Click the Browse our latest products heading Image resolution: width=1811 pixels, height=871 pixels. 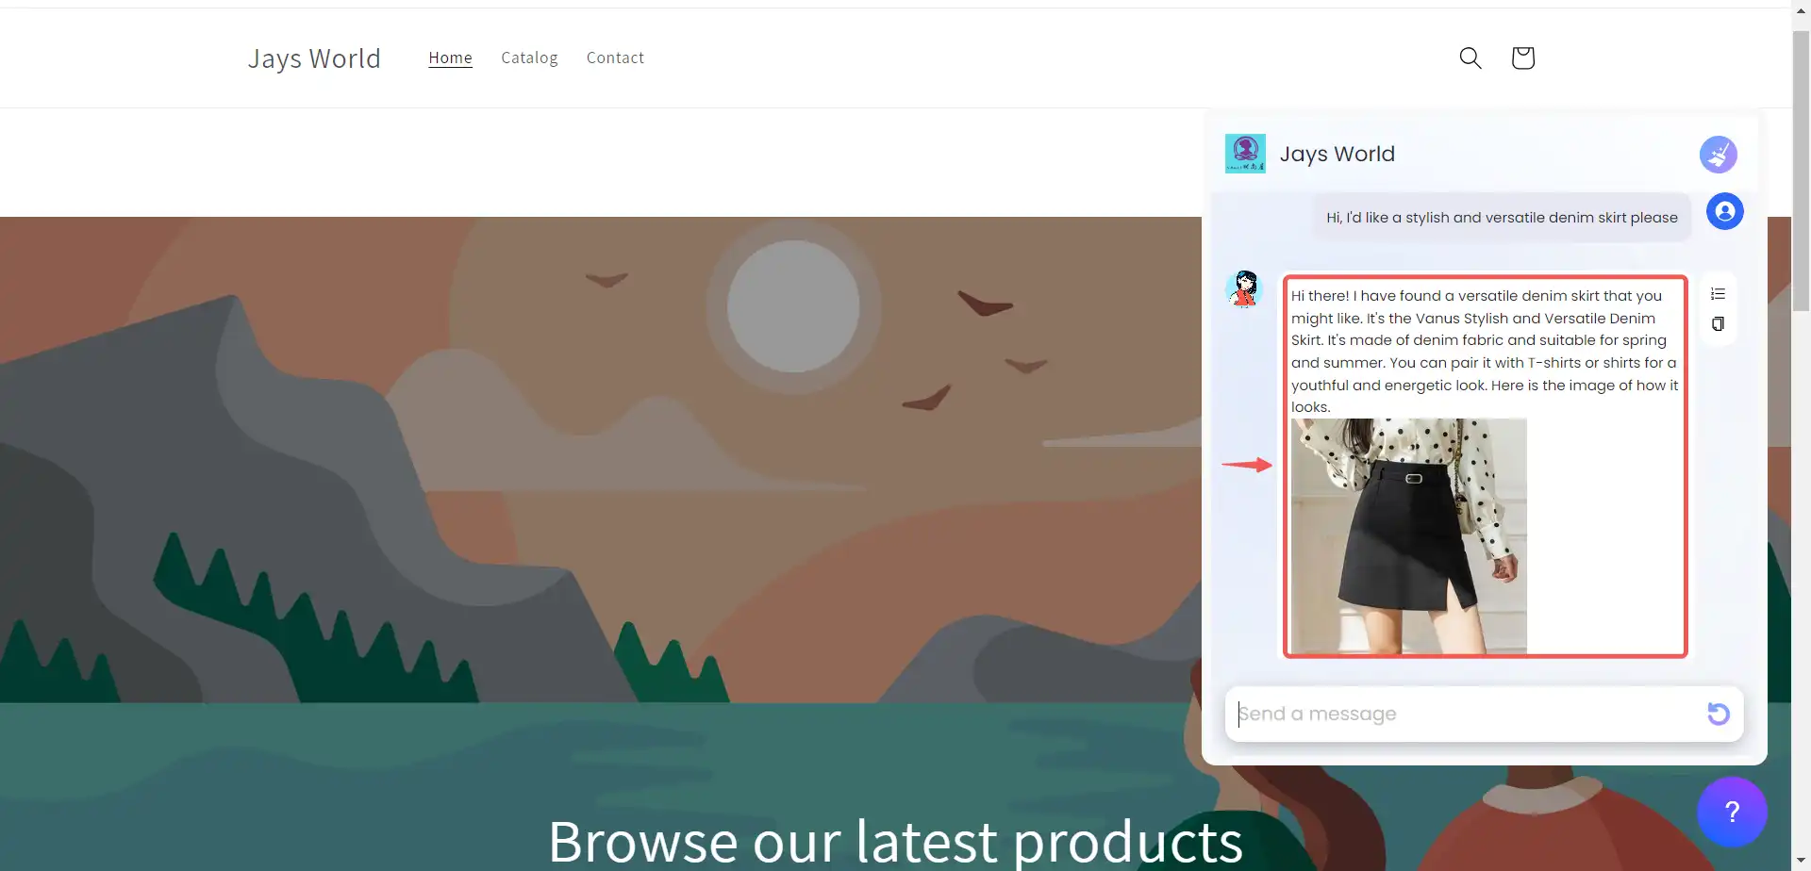895,841
